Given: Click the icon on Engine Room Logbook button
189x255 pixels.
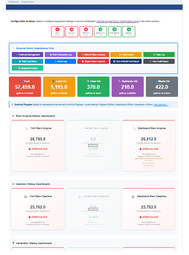Looking at the screenshot, I should pos(83,61).
